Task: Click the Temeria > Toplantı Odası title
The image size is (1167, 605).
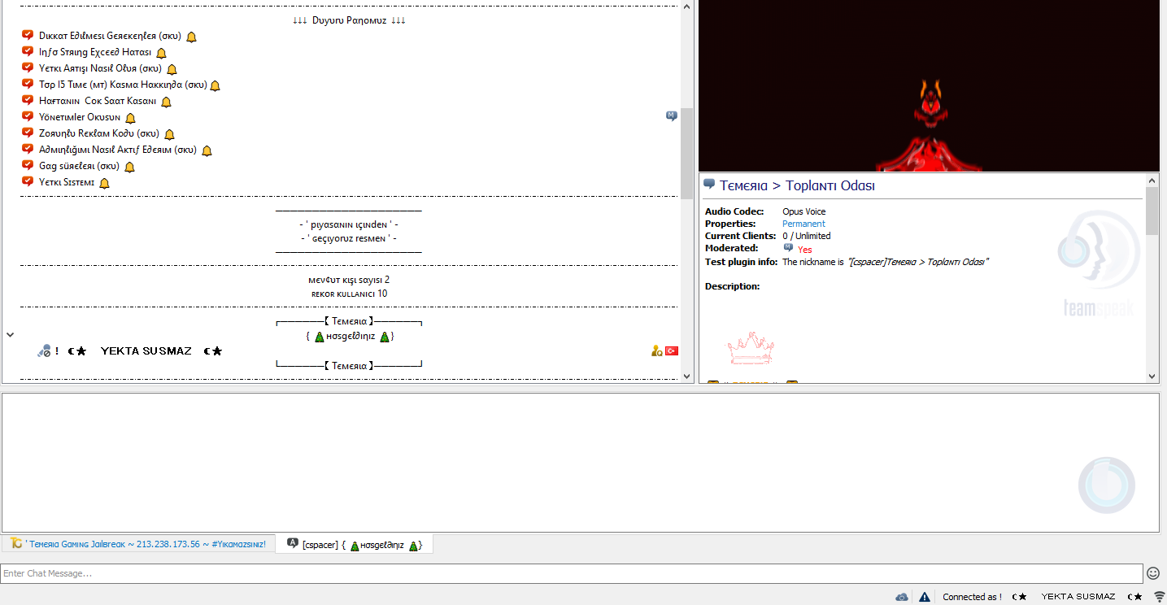Action: click(797, 185)
